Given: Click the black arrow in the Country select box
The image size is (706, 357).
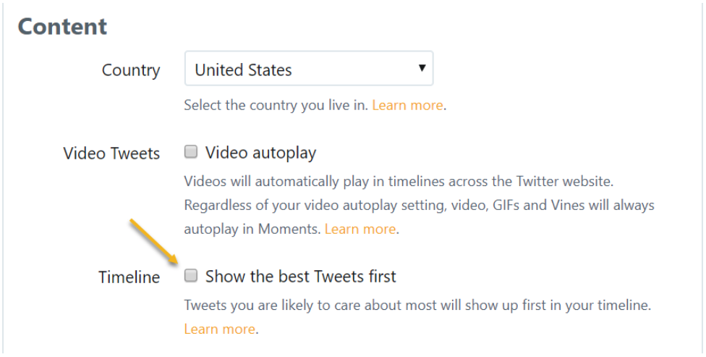Looking at the screenshot, I should click(x=422, y=68).
